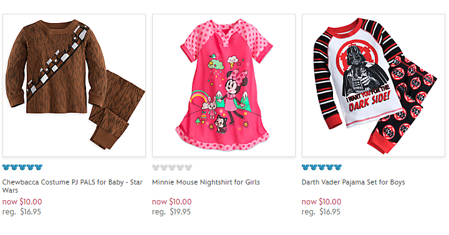Click first Mickey rating icon under Chewbacca pajamas

coord(6,167)
